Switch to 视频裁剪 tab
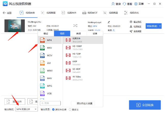Screen dimensions: 165x113 pyautogui.click(x=48, y=13)
